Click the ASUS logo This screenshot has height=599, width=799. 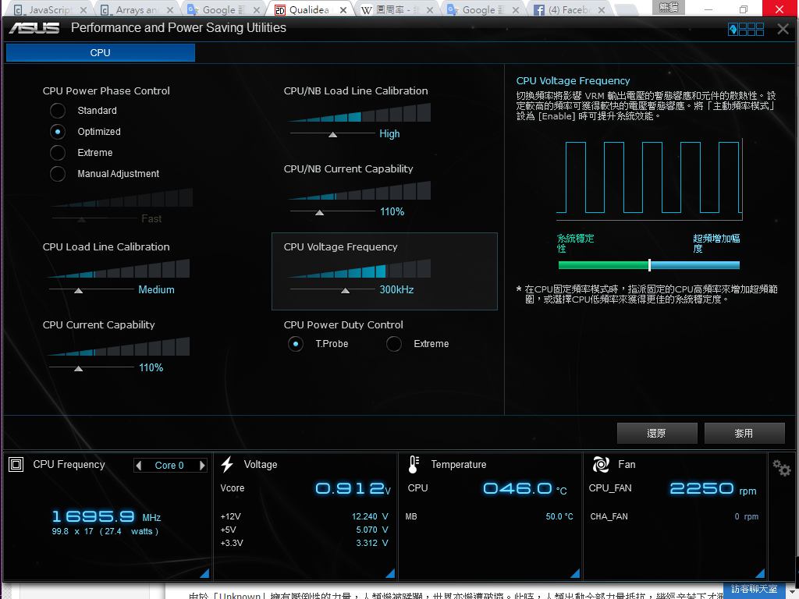click(x=34, y=28)
